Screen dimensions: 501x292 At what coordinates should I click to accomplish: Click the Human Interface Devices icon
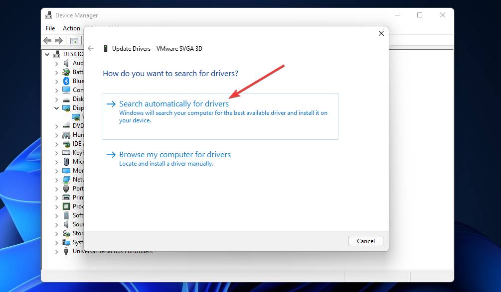(66, 135)
